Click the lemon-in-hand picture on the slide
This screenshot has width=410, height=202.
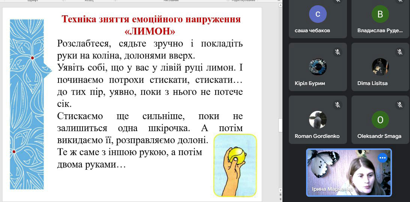tap(235, 165)
